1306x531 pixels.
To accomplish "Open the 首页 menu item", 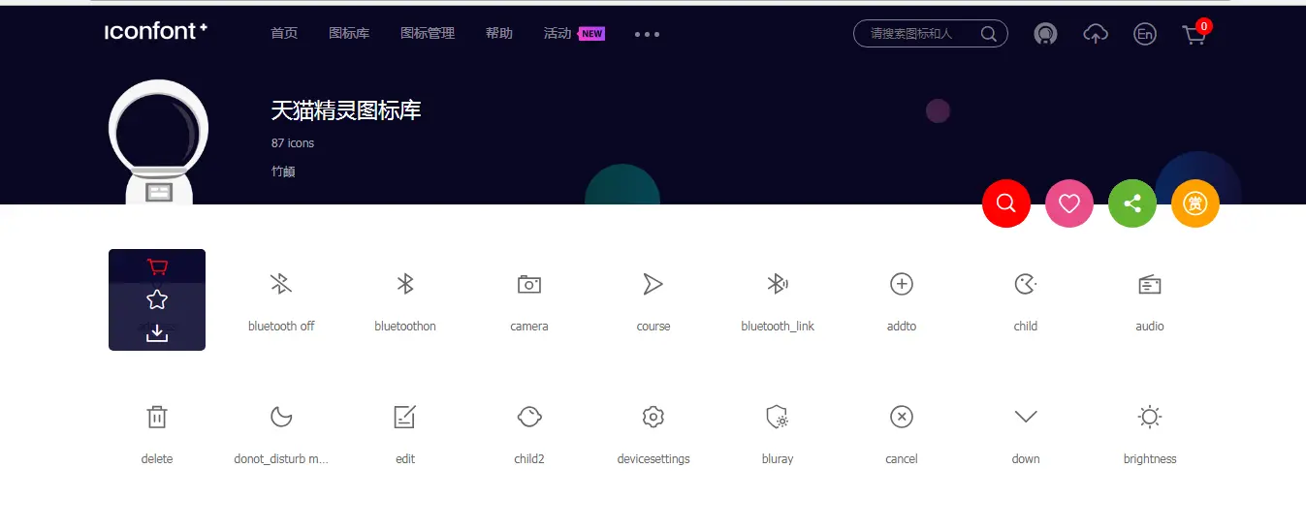I will (x=284, y=33).
